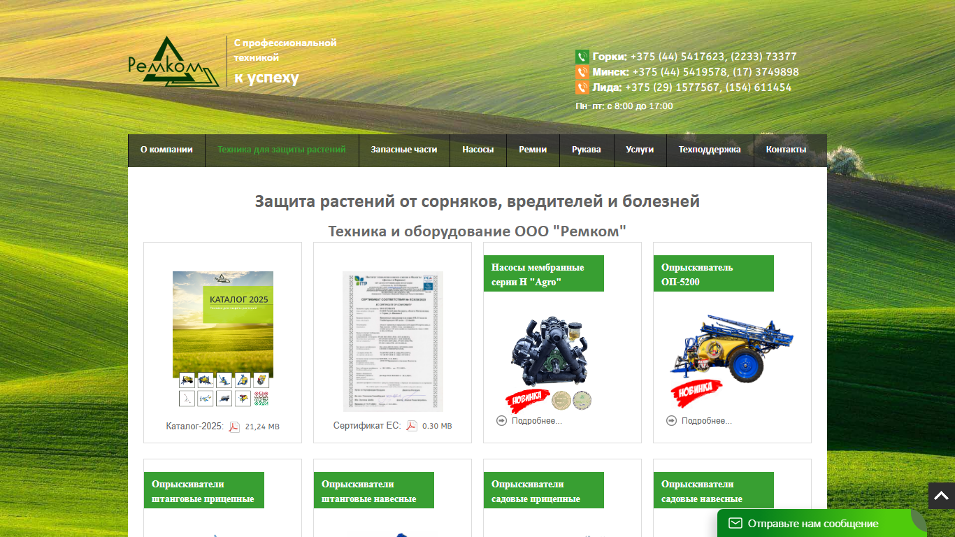The image size is (955, 537).
Task: Click the arrow icon under membrane pumps card
Action: 501,420
